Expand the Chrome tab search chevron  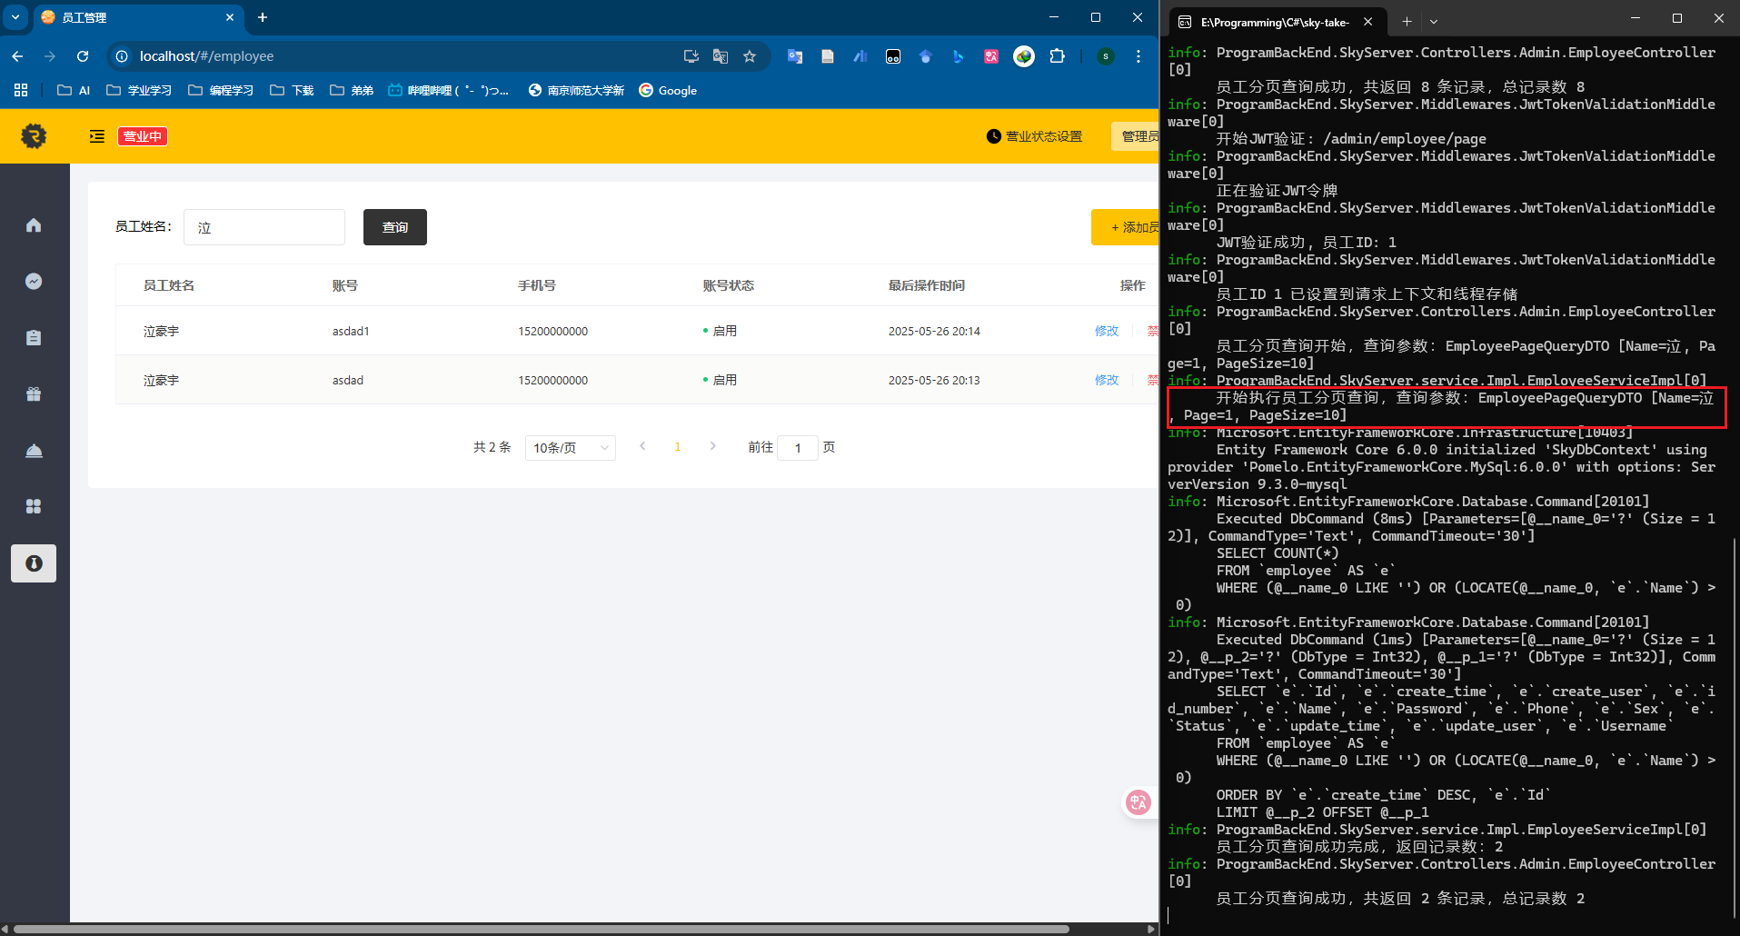point(15,17)
